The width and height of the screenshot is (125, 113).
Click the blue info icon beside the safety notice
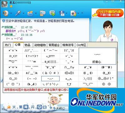click(4, 21)
